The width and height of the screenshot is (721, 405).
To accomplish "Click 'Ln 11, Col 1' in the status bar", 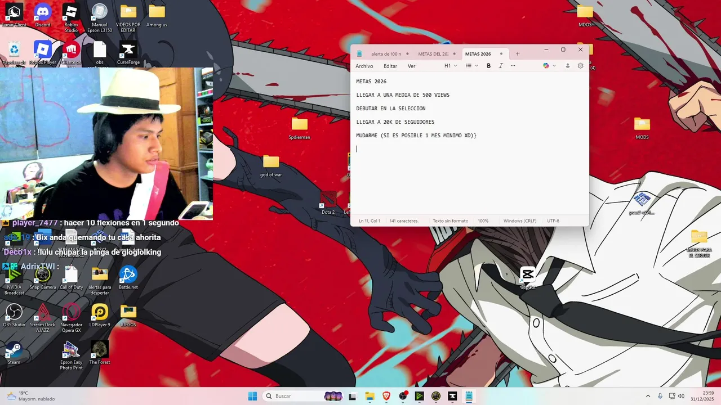I will pyautogui.click(x=370, y=221).
